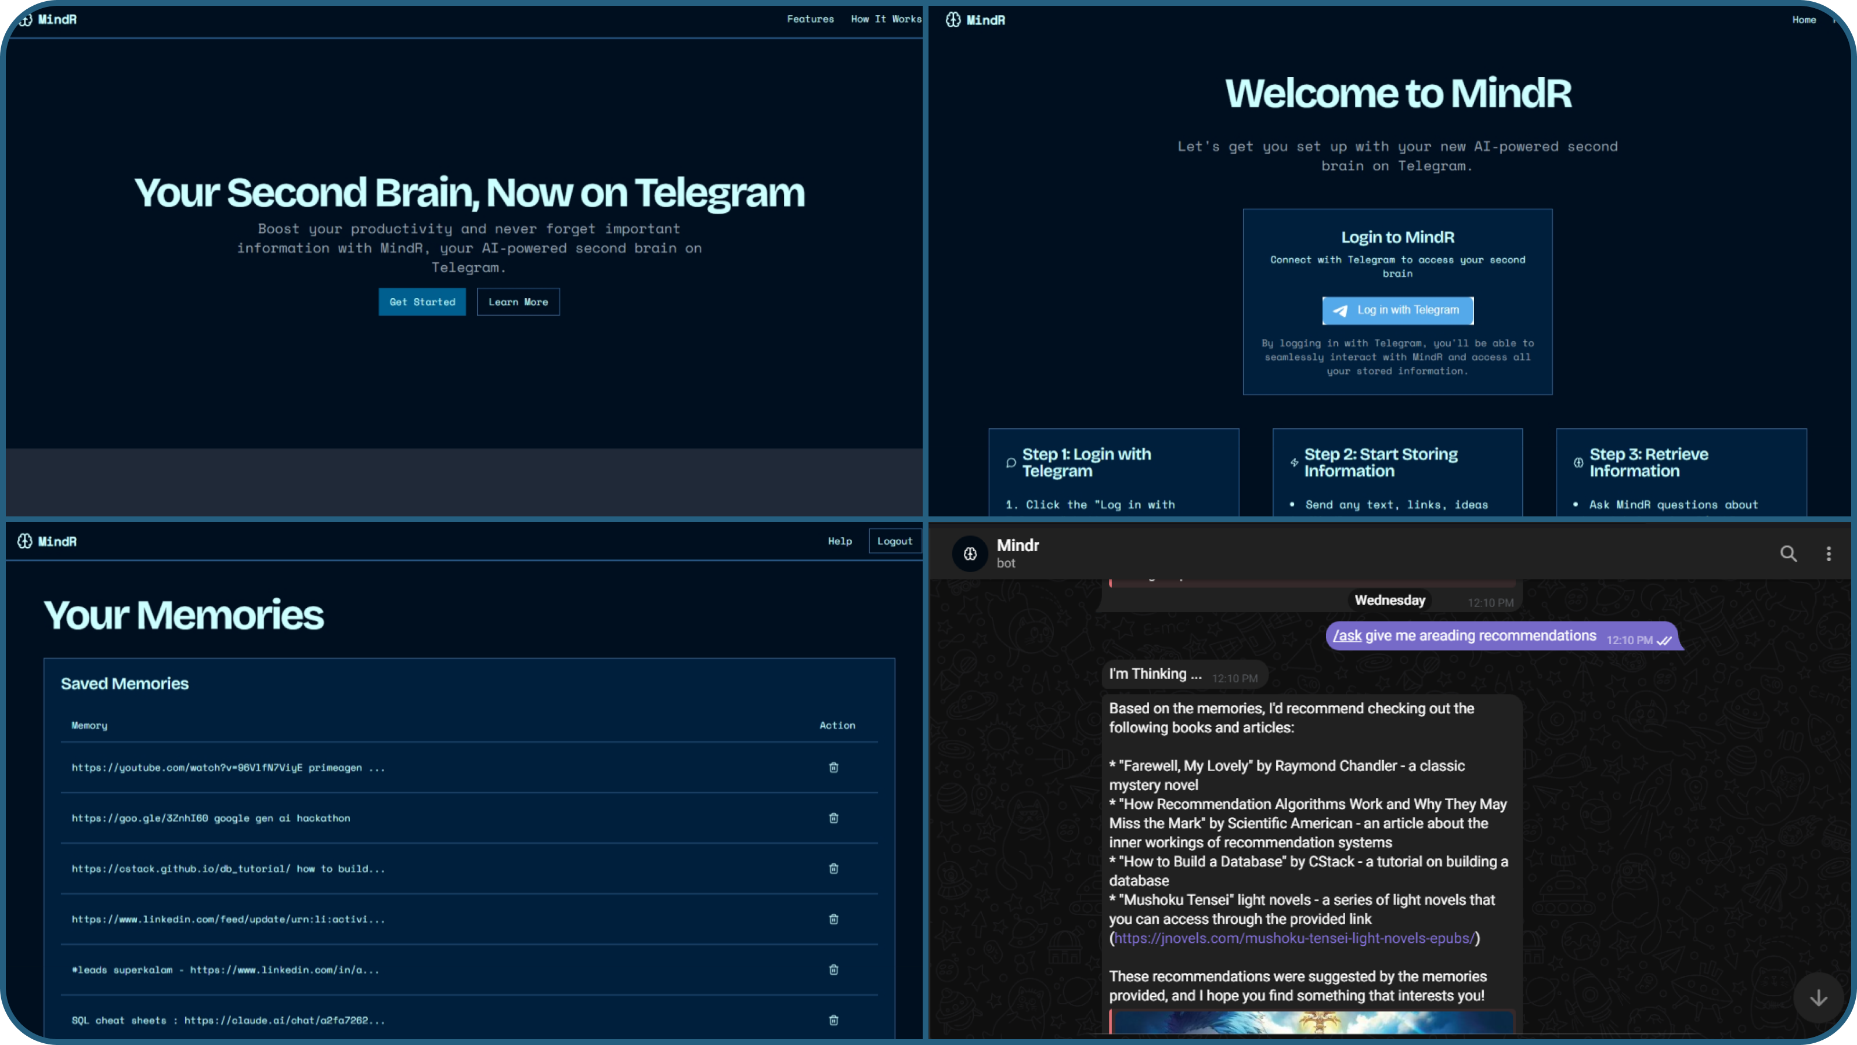Click the Mindr bot avatar icon
This screenshot has height=1045, width=1857.
click(970, 554)
